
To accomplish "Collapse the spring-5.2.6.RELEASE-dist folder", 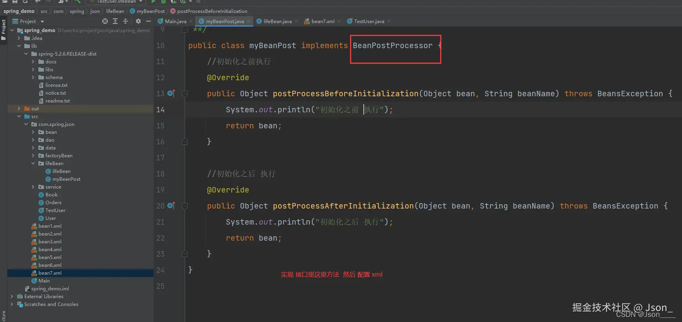I will (26, 54).
